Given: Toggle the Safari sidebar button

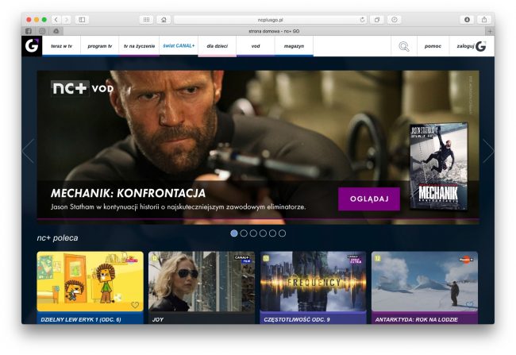Looking at the screenshot, I should coord(82,20).
